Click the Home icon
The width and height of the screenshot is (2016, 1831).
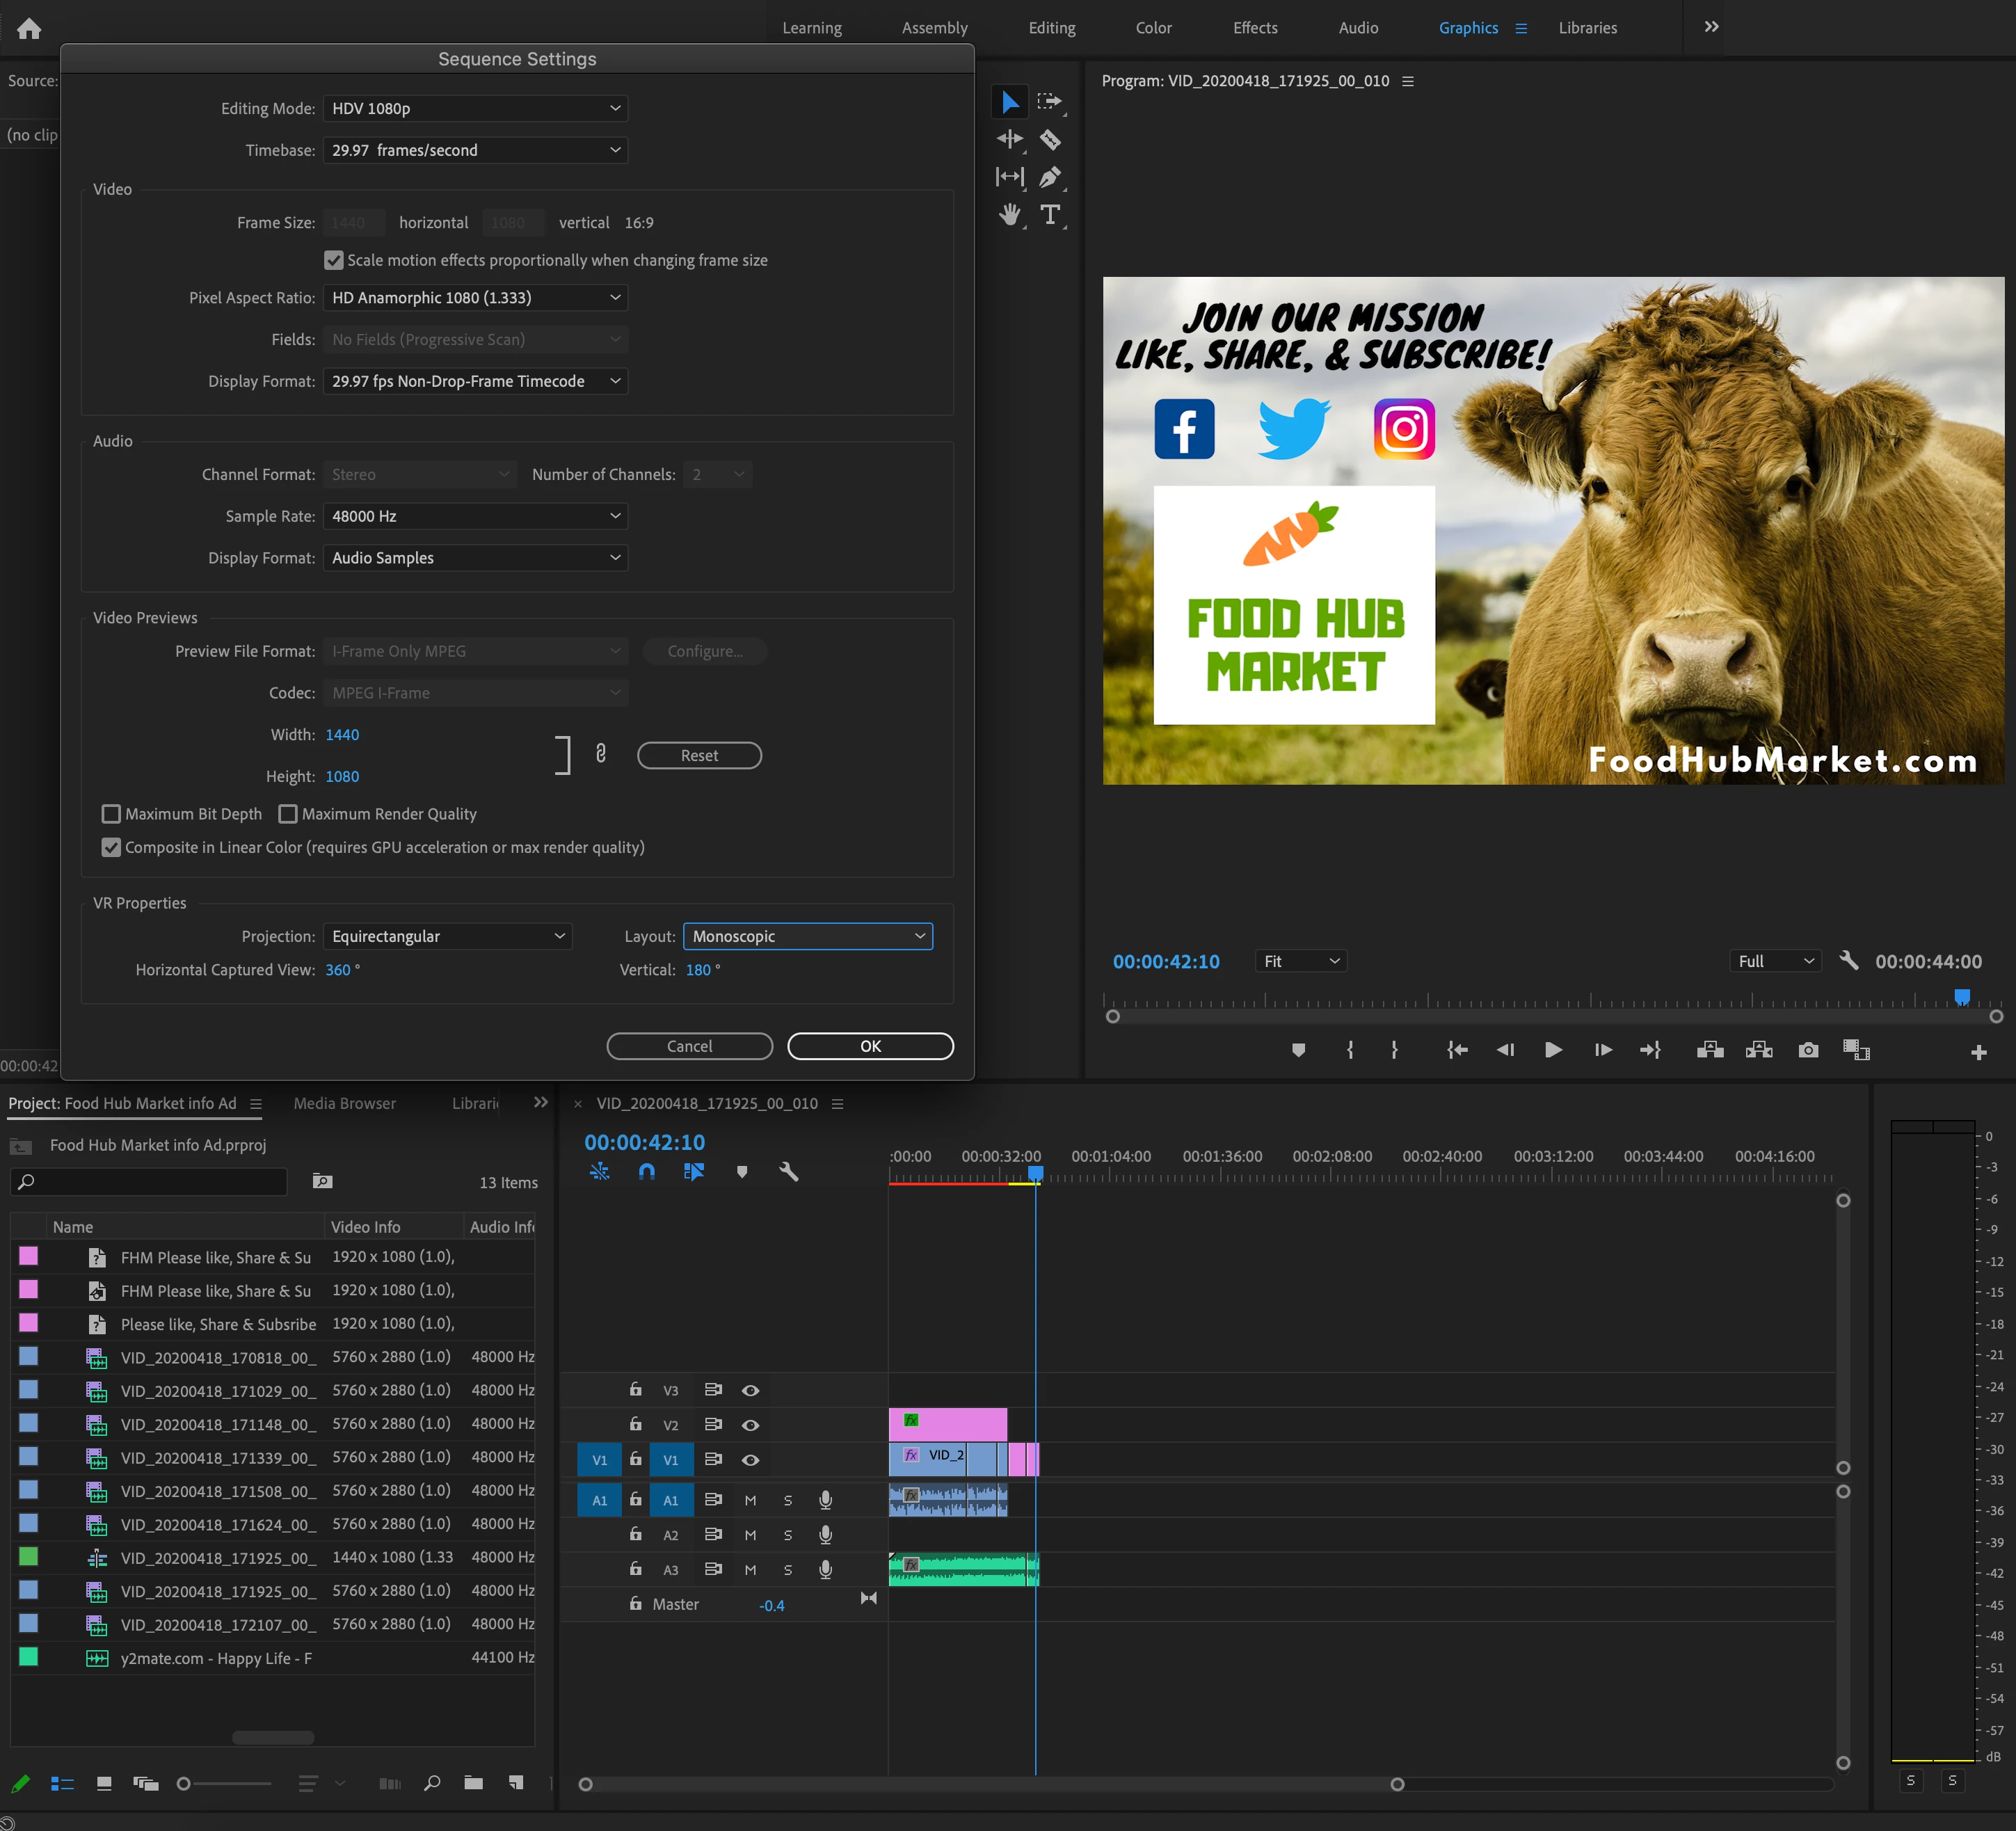click(29, 28)
